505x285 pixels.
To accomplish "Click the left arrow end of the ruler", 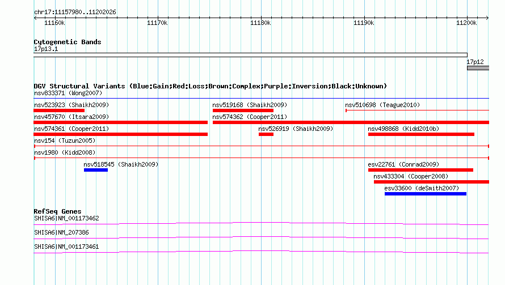I will (35, 18).
